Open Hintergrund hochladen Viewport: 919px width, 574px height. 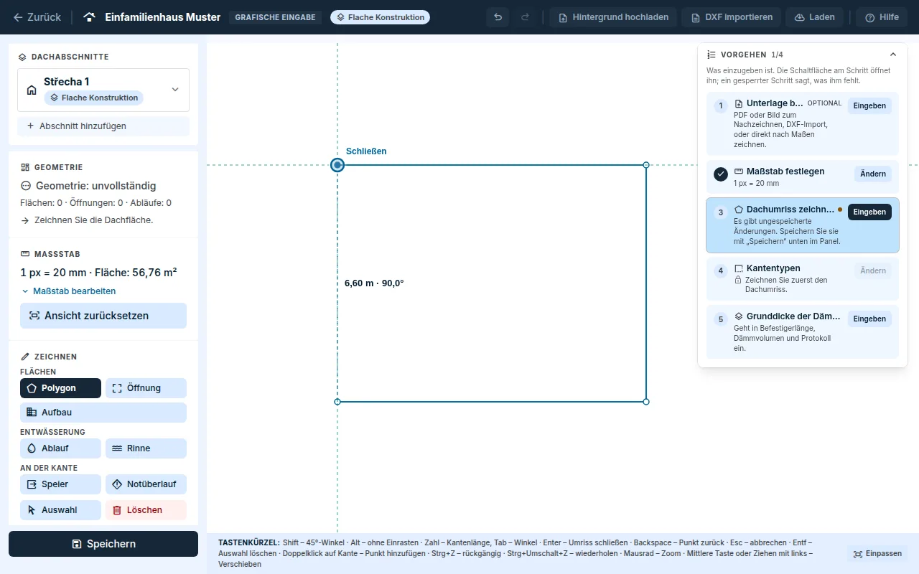pos(613,17)
